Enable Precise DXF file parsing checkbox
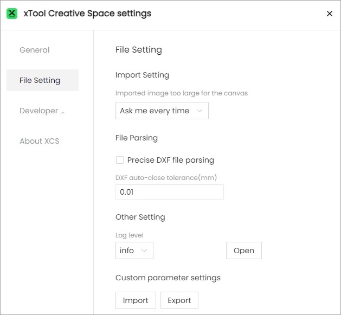Image resolution: width=341 pixels, height=315 pixels. coord(120,160)
